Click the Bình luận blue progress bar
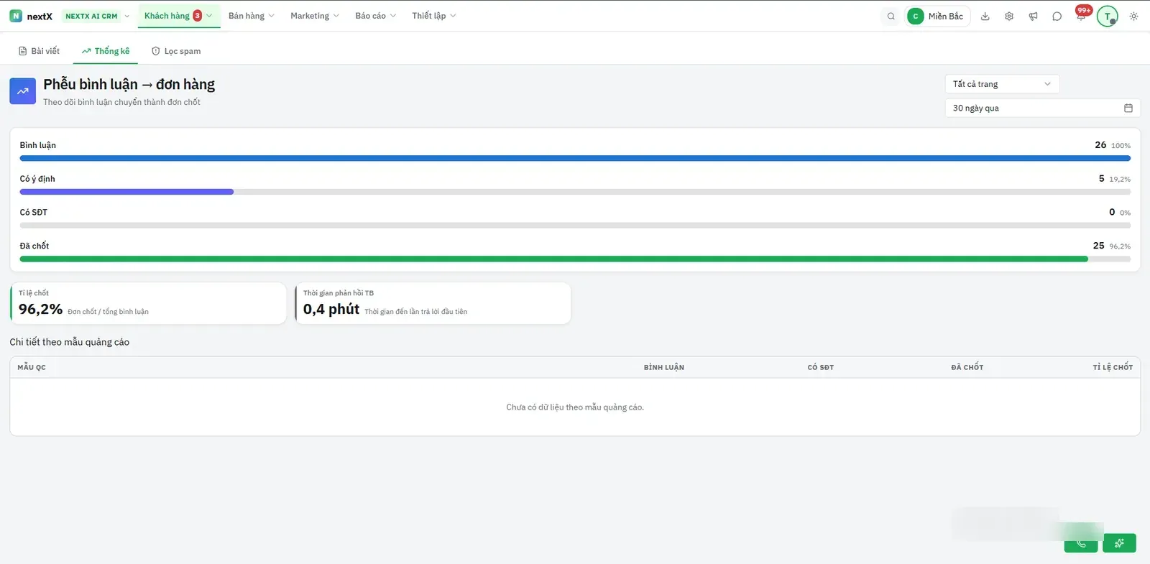Screen dimensions: 1150x564 pyautogui.click(x=575, y=158)
